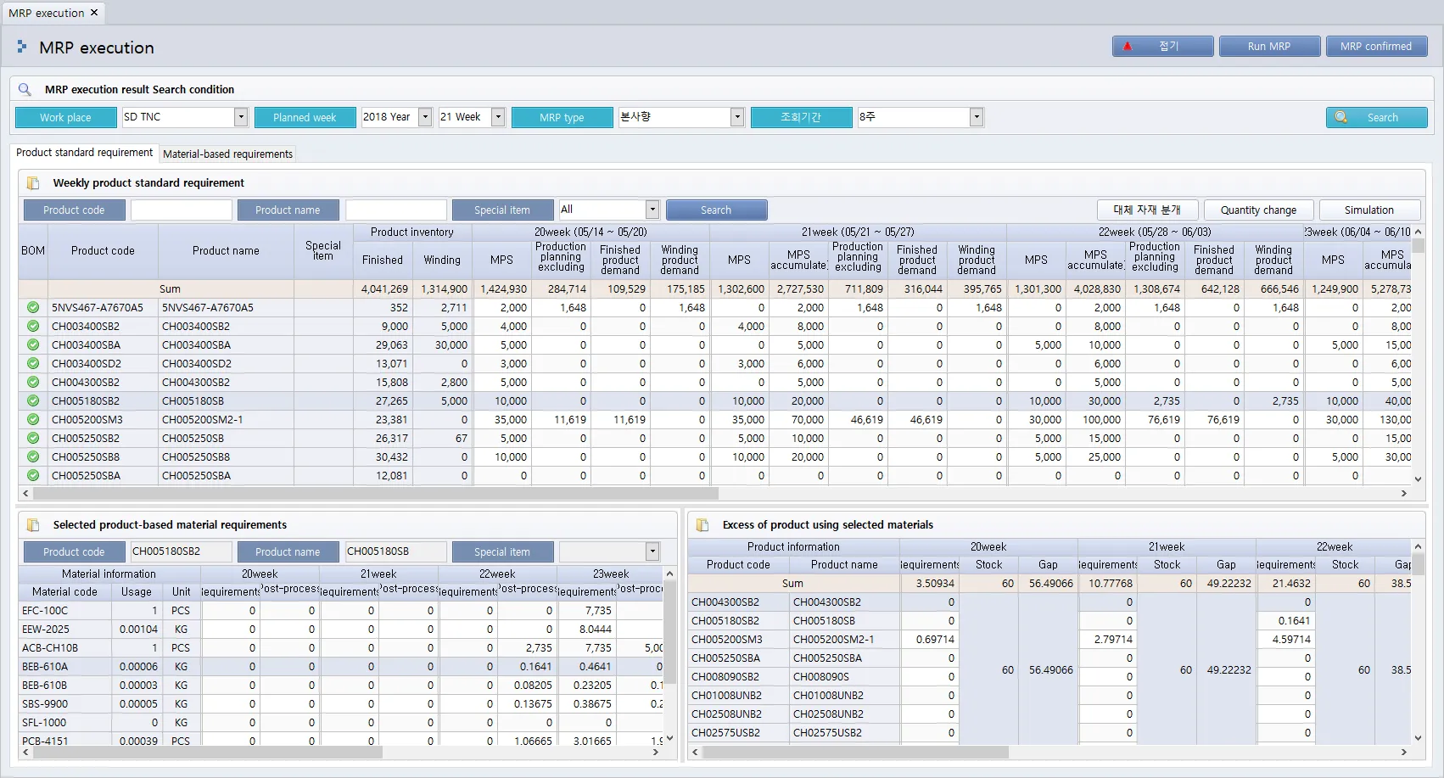Close the MRP execution tab

pyautogui.click(x=94, y=13)
